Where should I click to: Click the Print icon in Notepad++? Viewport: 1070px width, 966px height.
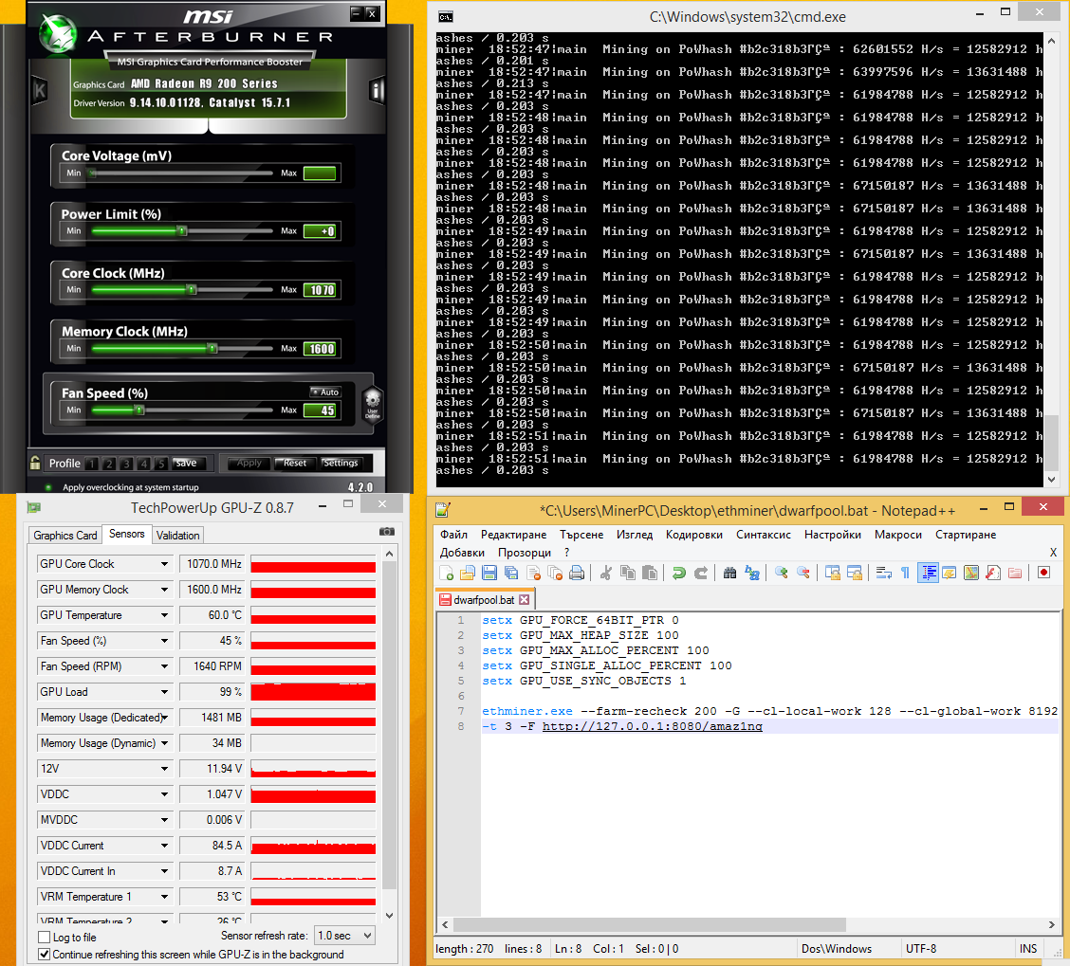[577, 573]
